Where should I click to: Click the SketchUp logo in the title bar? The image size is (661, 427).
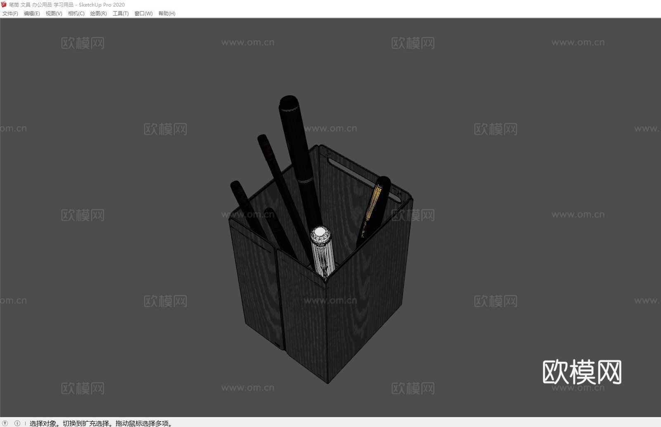[4, 5]
